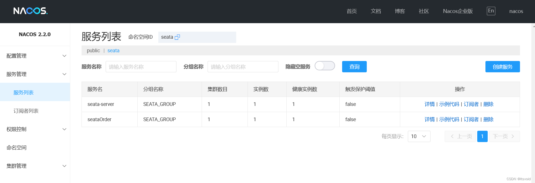
Task: Open 社区 in top navigation
Action: click(424, 11)
